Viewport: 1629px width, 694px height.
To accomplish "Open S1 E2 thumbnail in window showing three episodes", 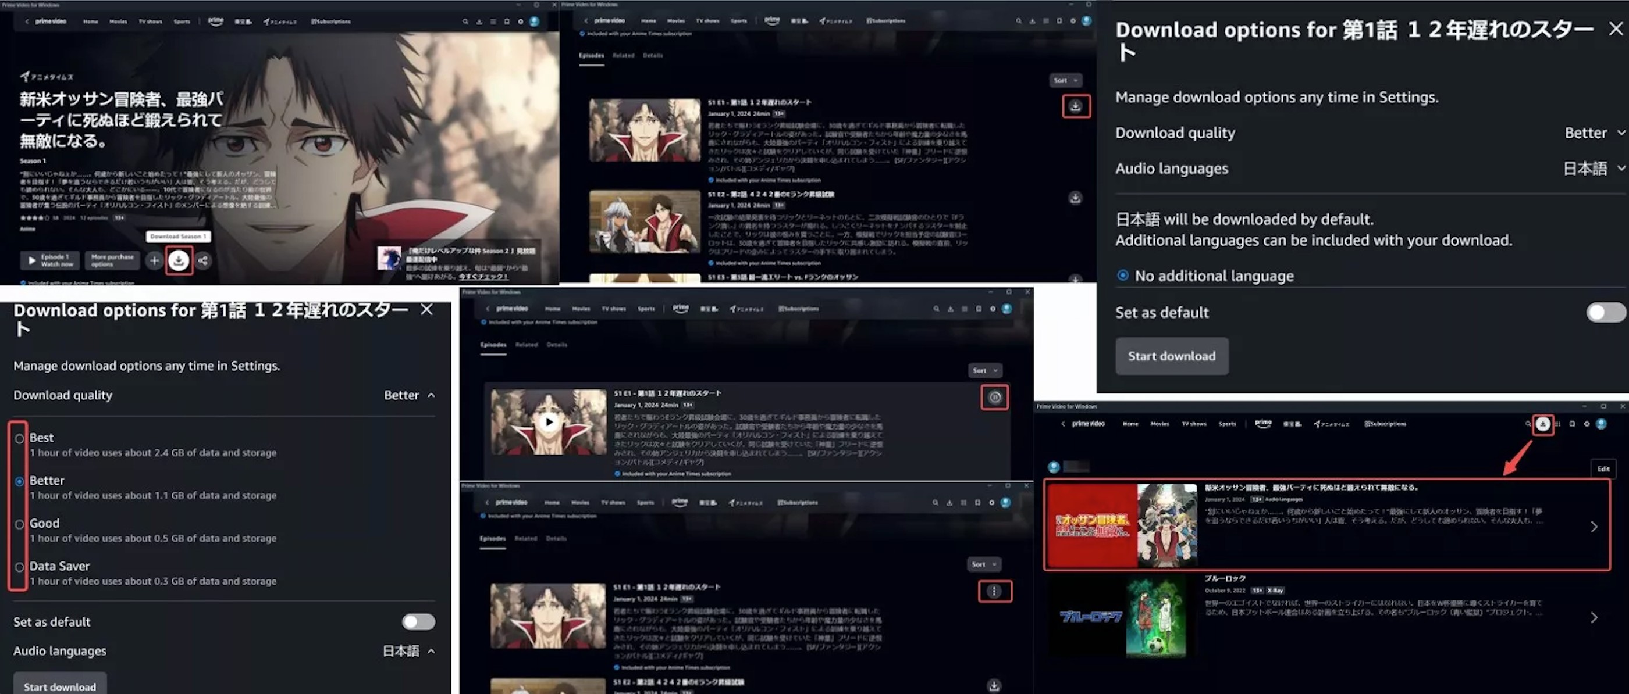I will 645,222.
